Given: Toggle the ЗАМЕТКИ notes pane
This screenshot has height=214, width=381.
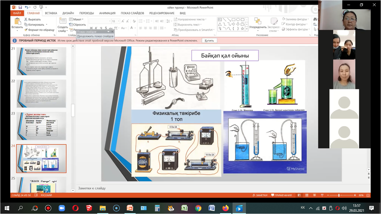Looking at the screenshot, I should tap(260, 195).
